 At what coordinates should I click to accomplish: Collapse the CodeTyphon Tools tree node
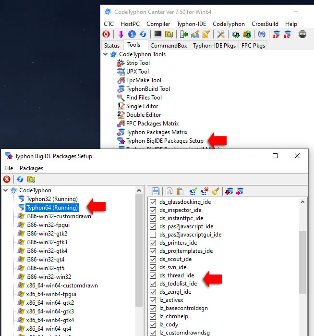(105, 54)
